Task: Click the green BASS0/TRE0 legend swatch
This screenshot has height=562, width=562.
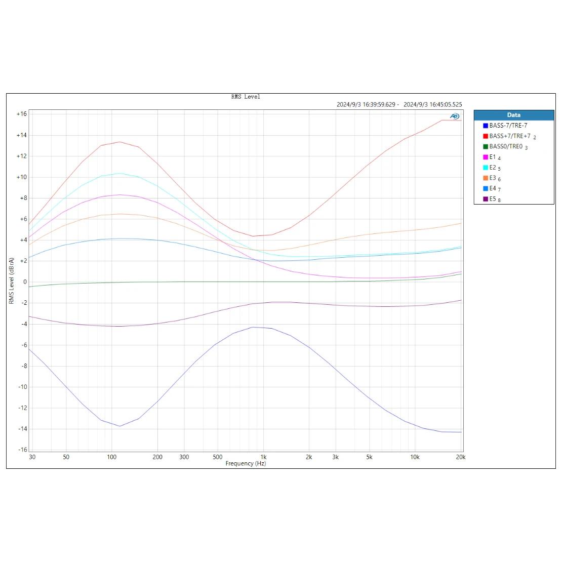Action: coord(486,147)
